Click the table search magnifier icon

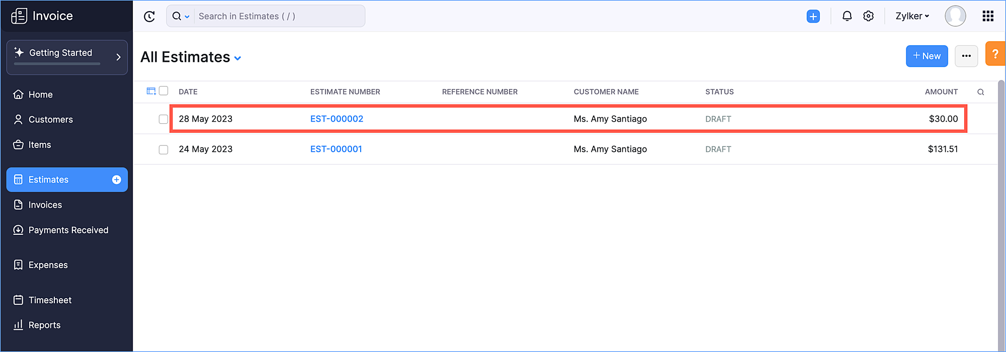[980, 92]
